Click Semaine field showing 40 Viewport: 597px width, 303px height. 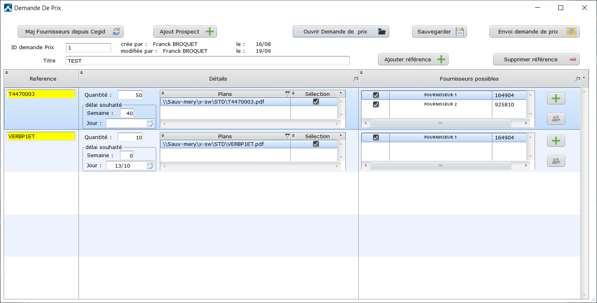coord(127,113)
